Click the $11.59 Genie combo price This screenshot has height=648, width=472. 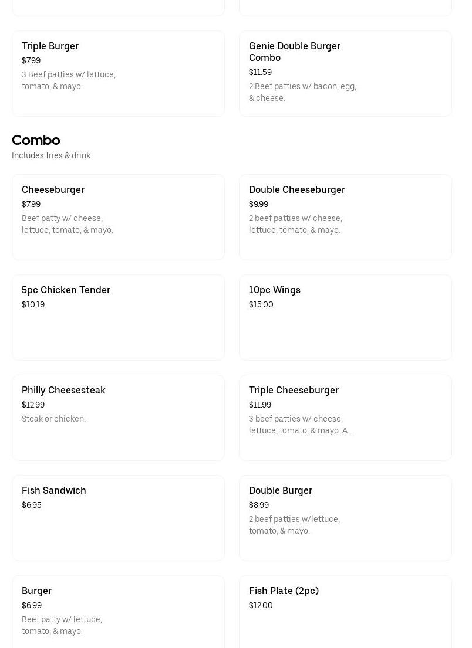tap(260, 73)
